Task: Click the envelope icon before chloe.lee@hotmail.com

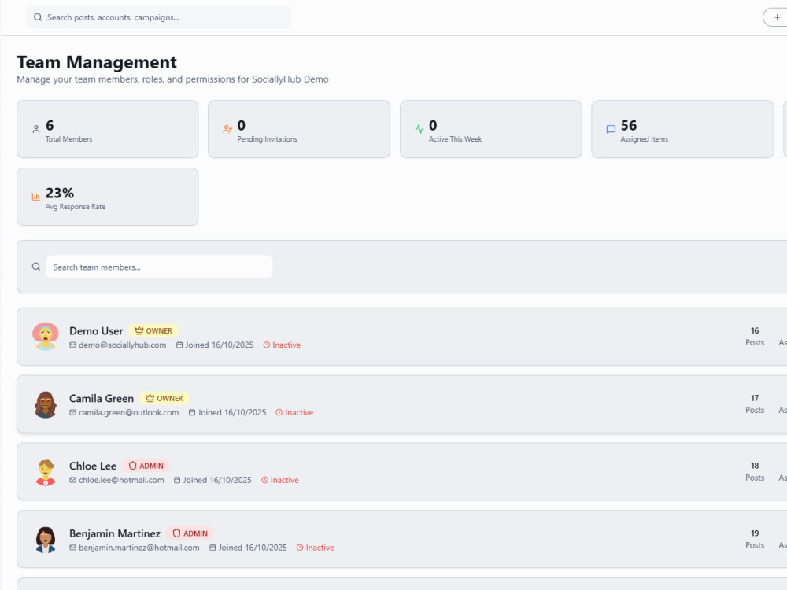Action: (x=72, y=480)
